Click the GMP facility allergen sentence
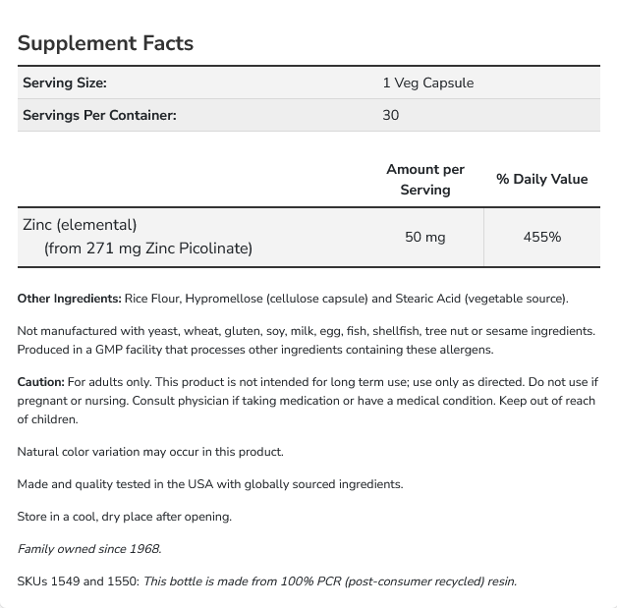 [x=255, y=350]
